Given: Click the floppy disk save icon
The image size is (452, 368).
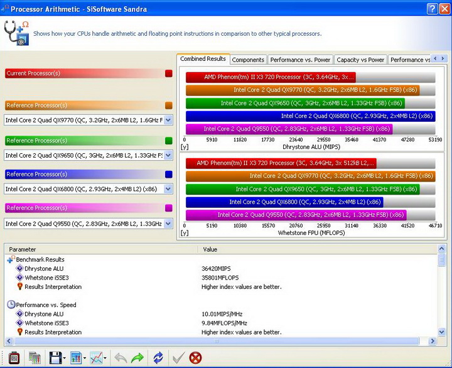Looking at the screenshot, I should pos(55,358).
